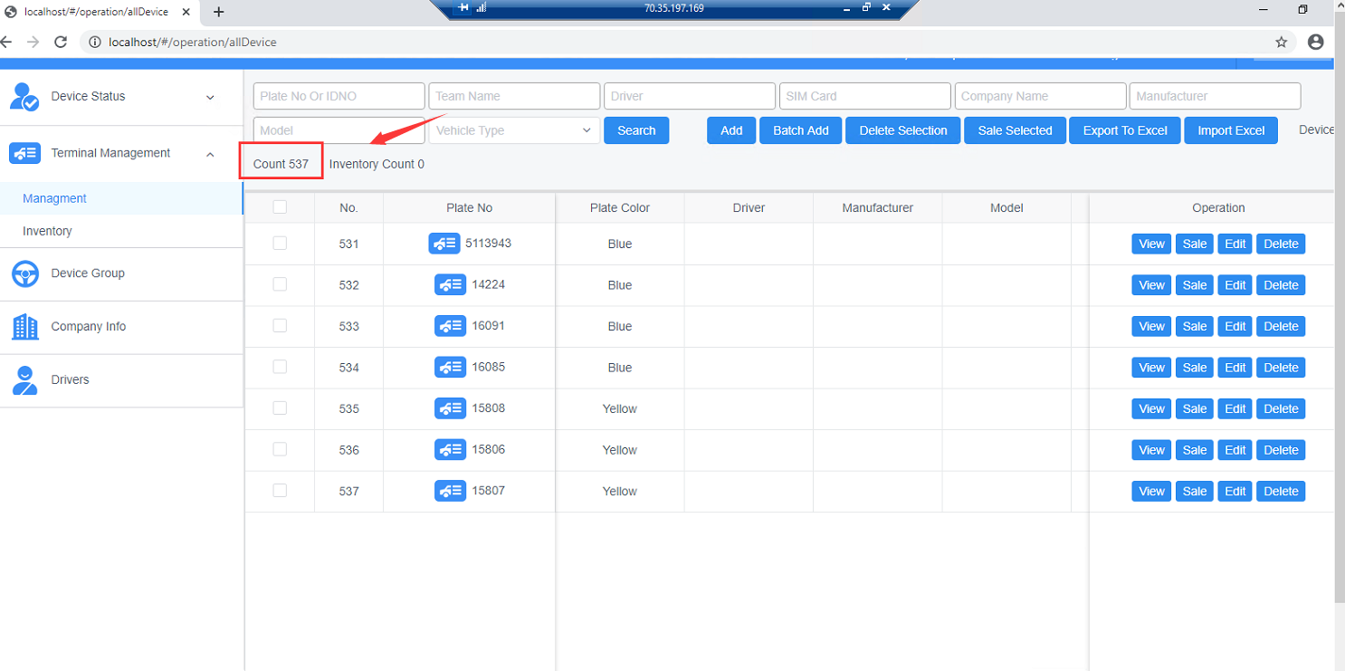Click vehicle icon beside plate 5113943
Viewport: 1345px width, 671px height.
(444, 244)
